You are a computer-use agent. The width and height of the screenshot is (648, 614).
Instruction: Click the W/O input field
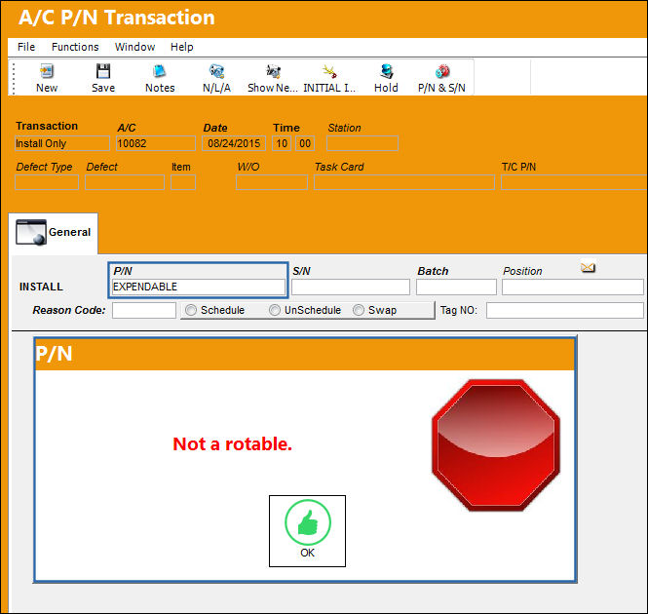click(x=272, y=182)
